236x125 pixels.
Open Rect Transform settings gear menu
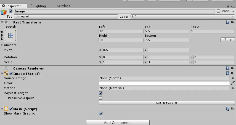tap(232, 22)
